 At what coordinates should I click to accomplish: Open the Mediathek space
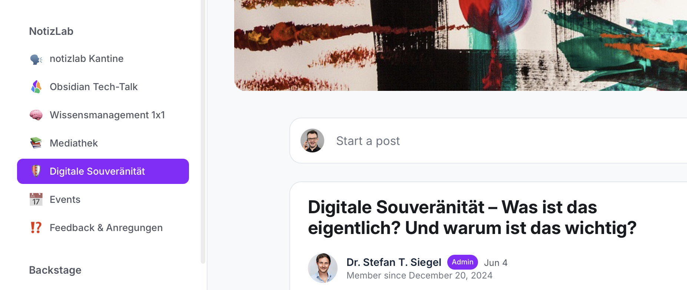point(103,143)
